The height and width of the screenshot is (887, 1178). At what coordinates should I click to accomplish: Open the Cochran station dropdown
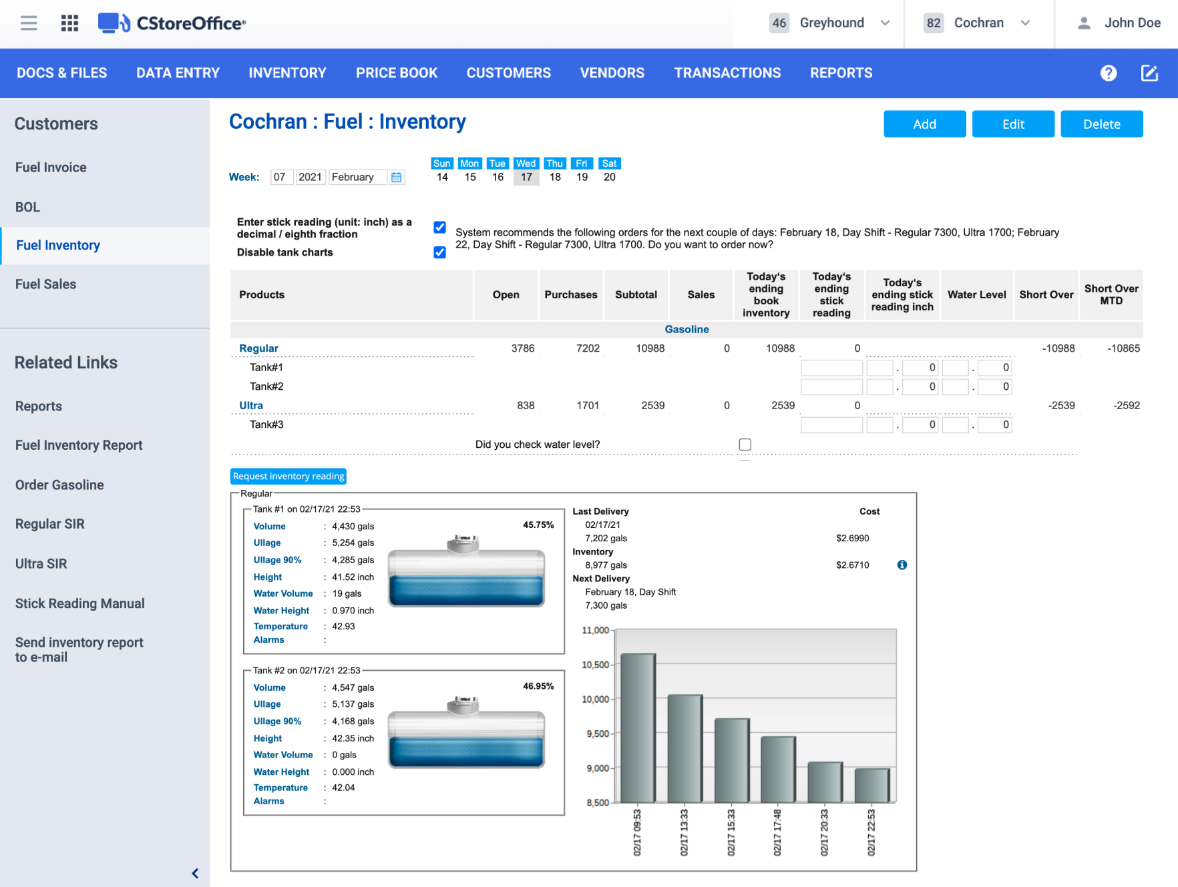[x=1026, y=23]
